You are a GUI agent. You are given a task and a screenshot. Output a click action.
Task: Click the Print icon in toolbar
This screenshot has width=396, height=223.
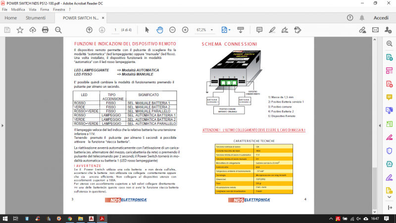click(46, 30)
